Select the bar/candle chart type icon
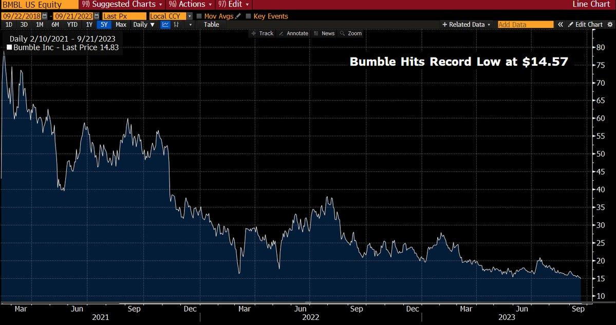Viewport: 616px width, 325px height. [176, 24]
